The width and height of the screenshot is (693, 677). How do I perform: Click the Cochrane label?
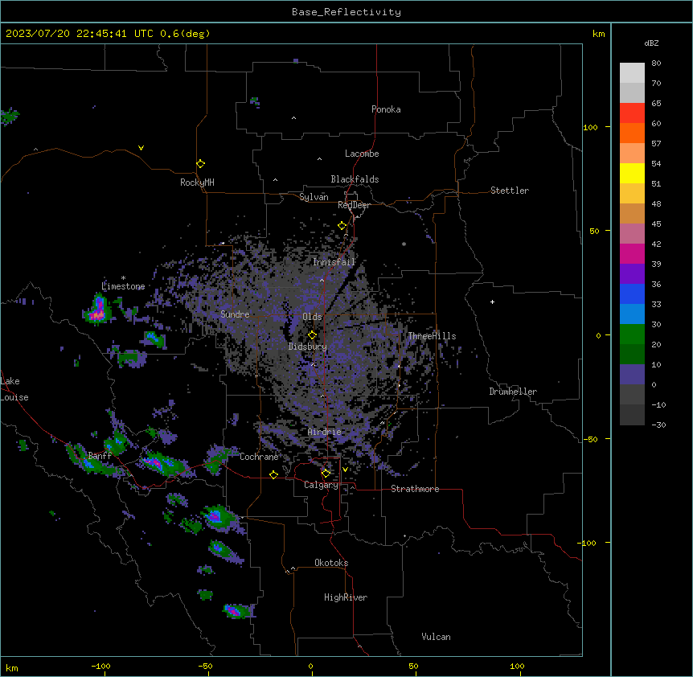click(259, 457)
